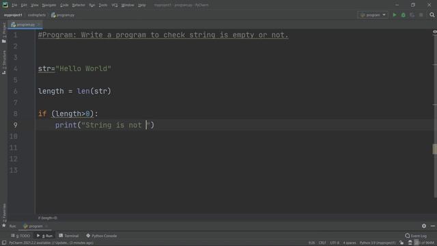This screenshot has width=437, height=246.
Task: Click the "Hello World" string on line 4
Action: click(83, 68)
